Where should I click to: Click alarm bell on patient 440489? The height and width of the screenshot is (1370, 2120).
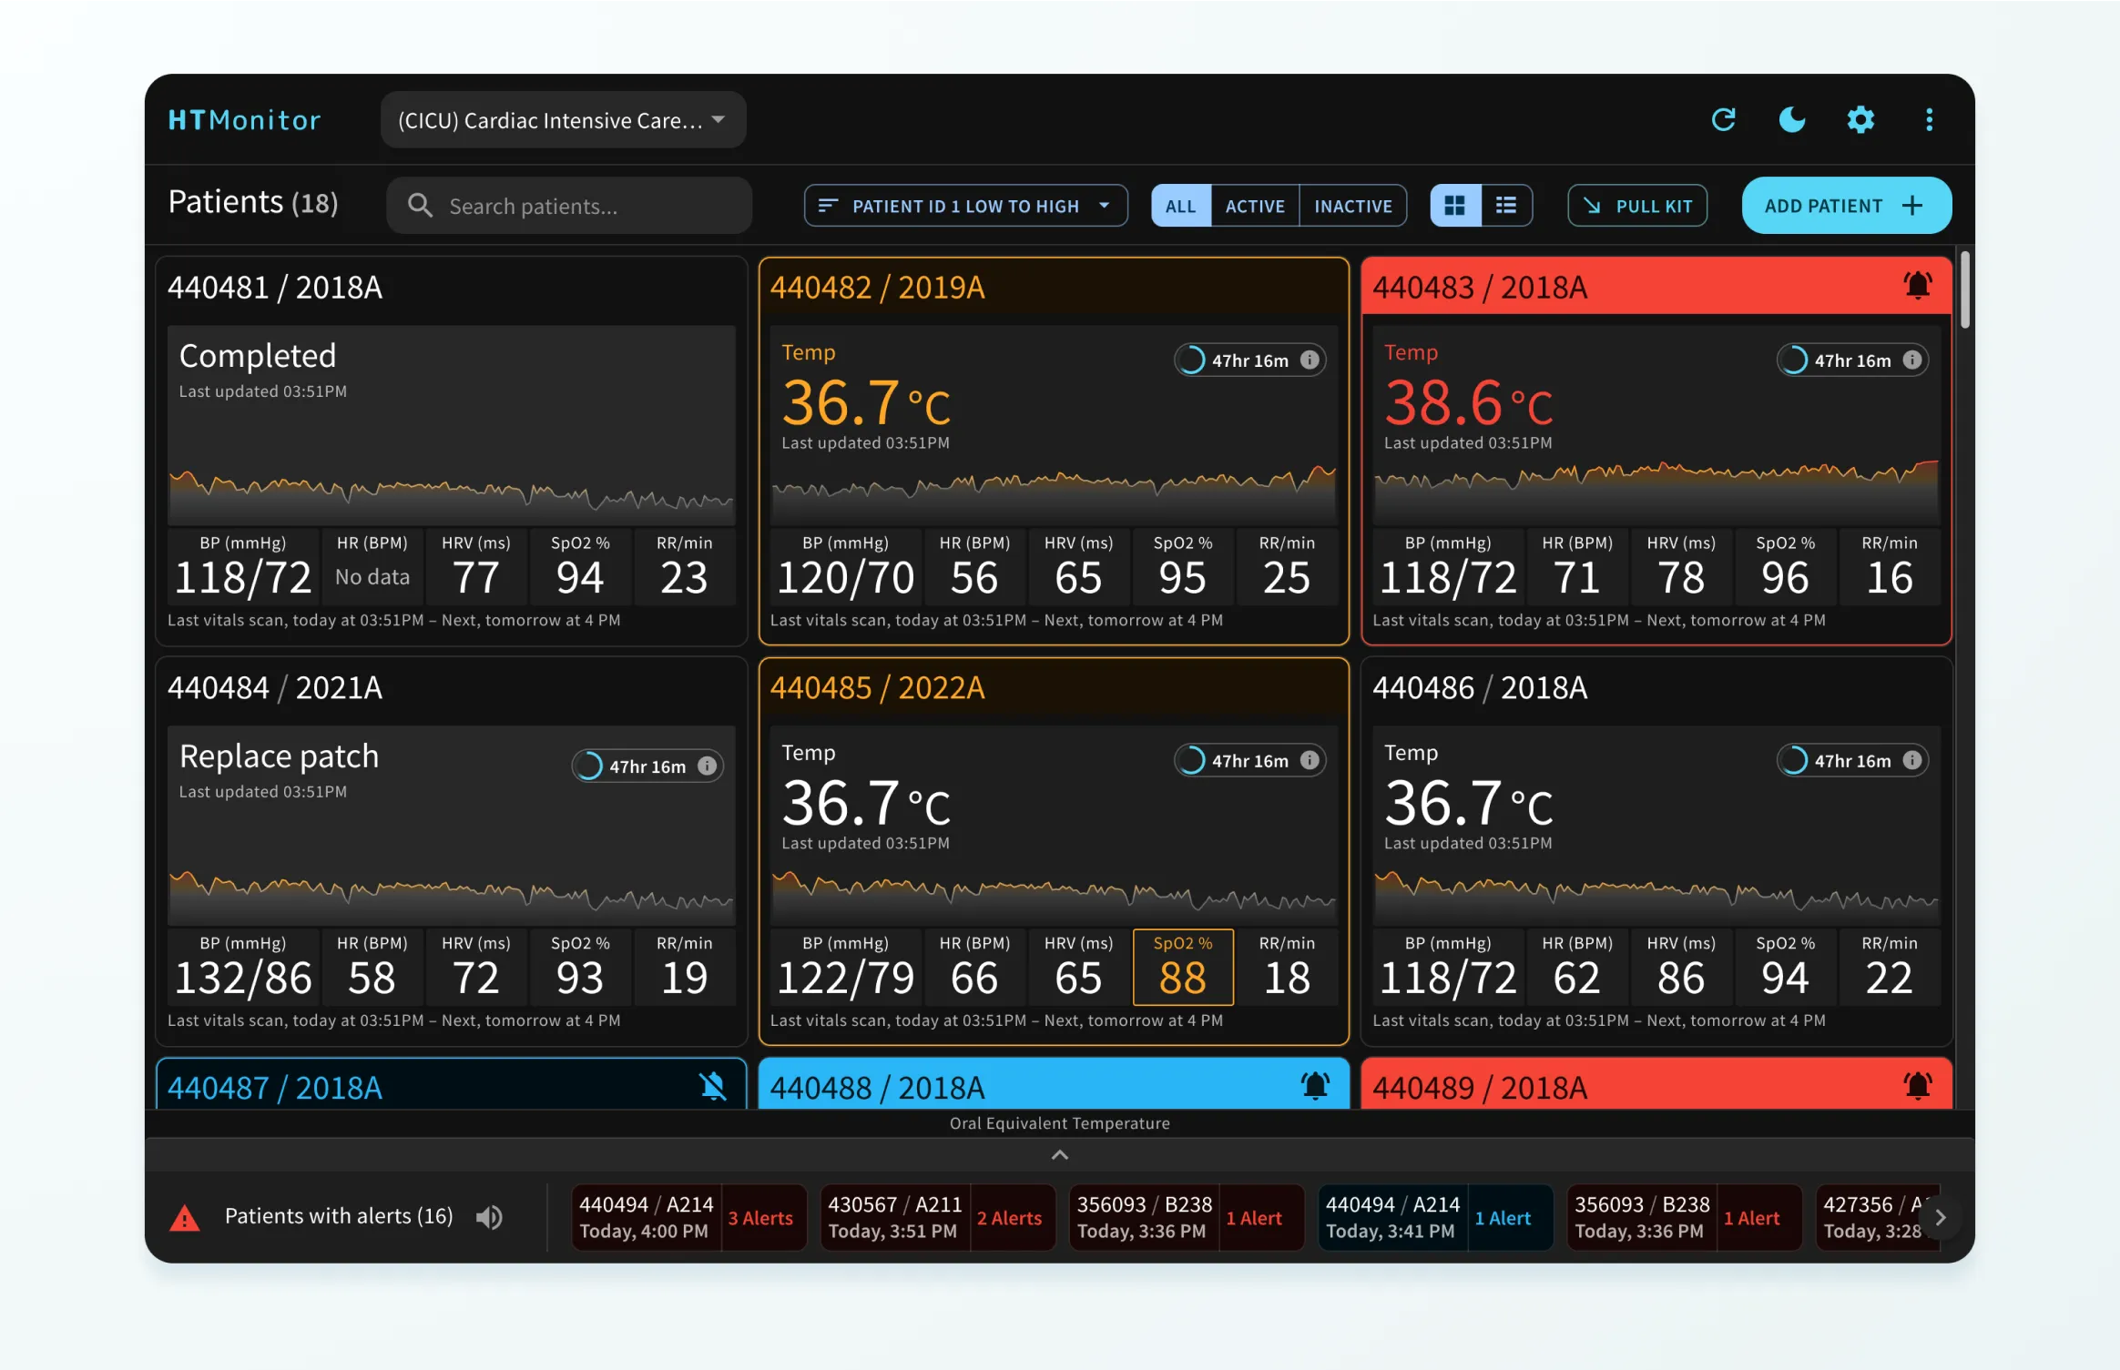pos(1917,1086)
